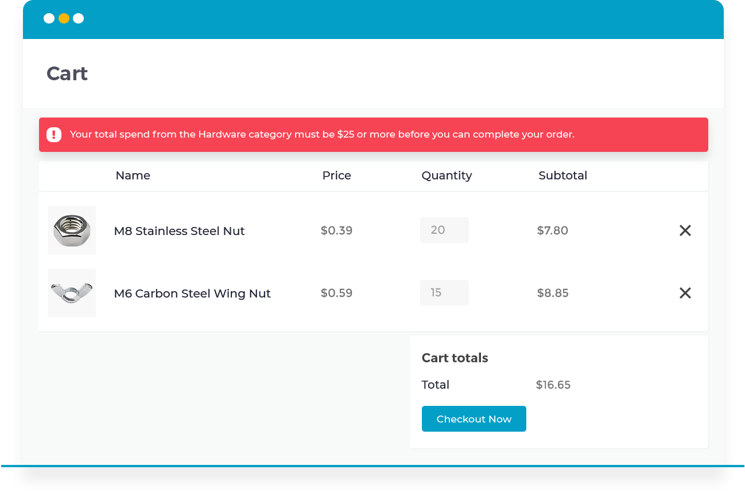Click the green traffic light dot
Viewport: 745px width, 493px height.
78,18
